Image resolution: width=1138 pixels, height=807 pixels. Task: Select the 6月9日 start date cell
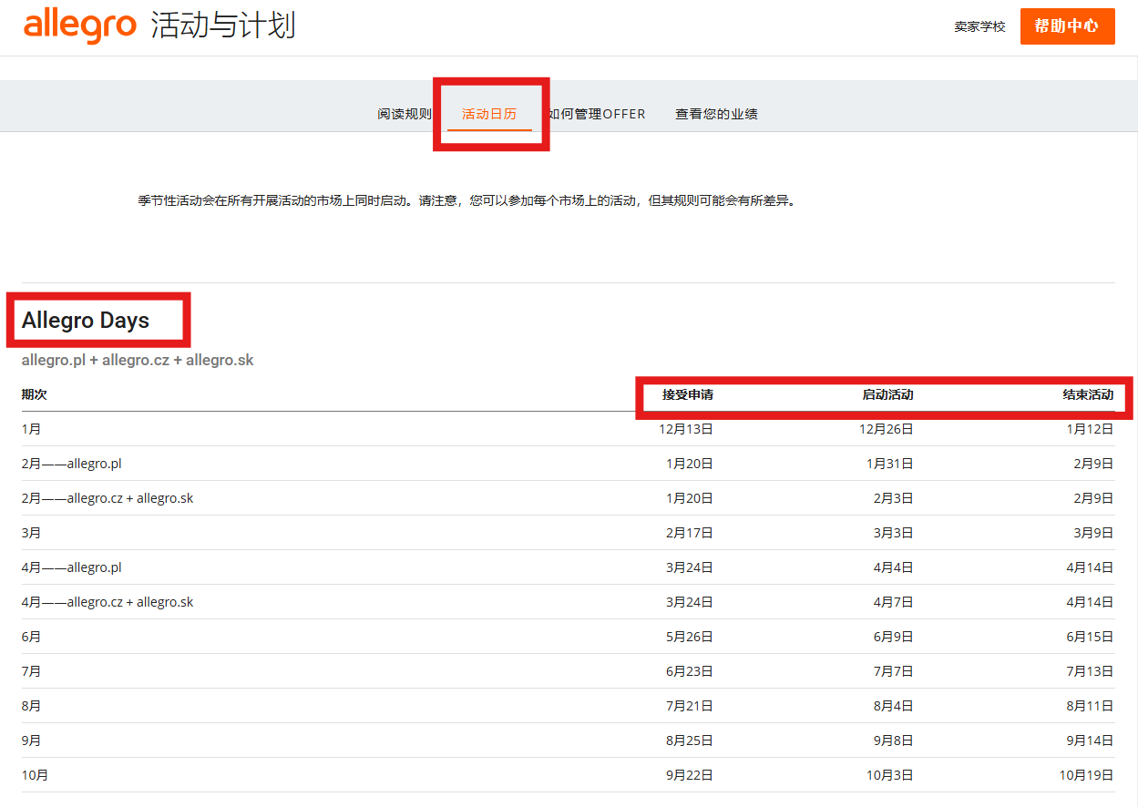(x=893, y=637)
